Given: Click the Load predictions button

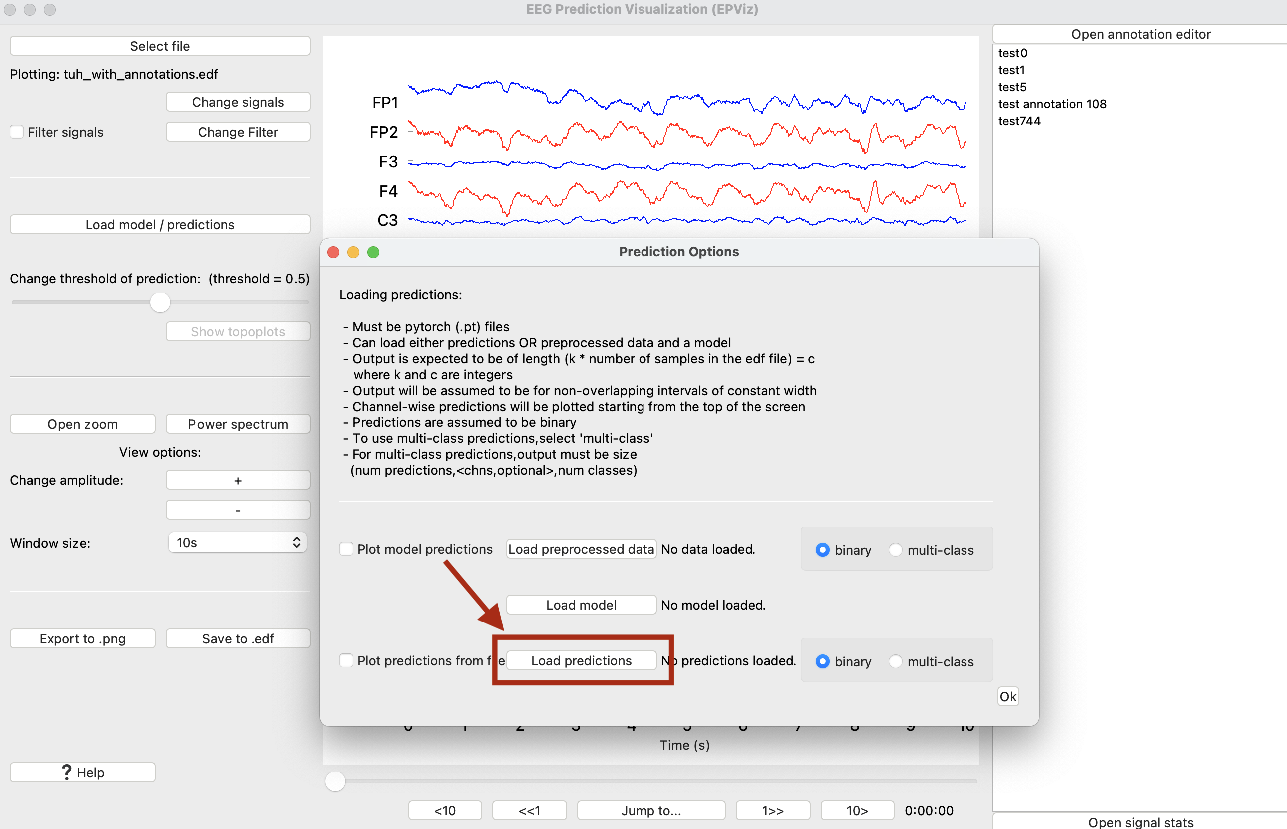Looking at the screenshot, I should 581,660.
